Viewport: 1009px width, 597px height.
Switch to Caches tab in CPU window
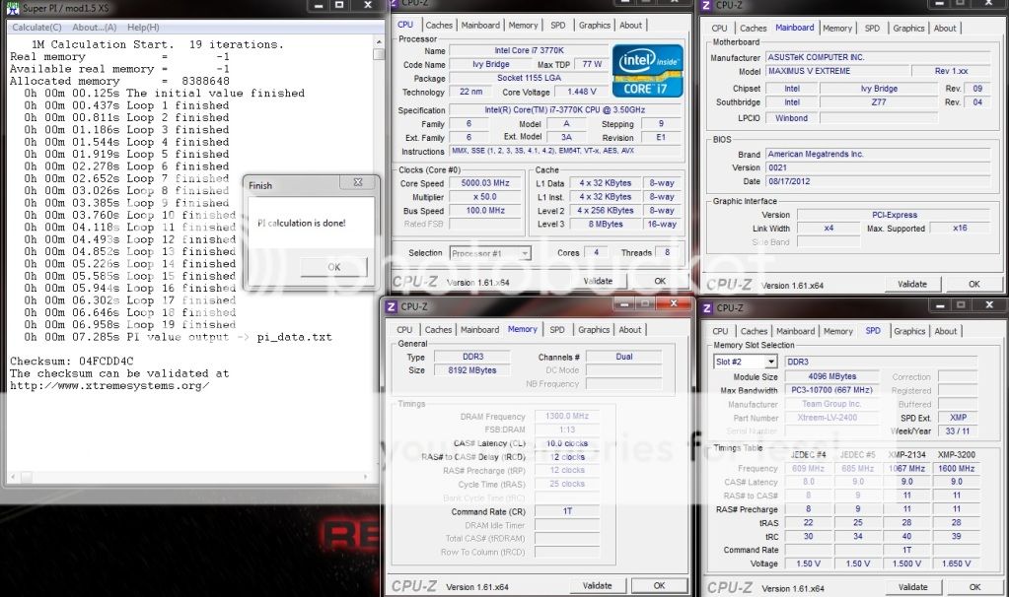[439, 26]
